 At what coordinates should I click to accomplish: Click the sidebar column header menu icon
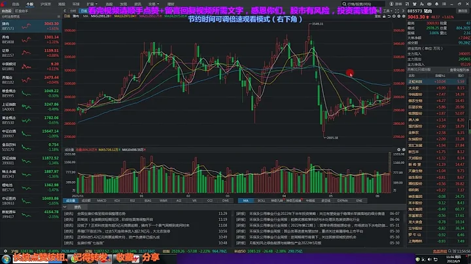tap(59, 16)
